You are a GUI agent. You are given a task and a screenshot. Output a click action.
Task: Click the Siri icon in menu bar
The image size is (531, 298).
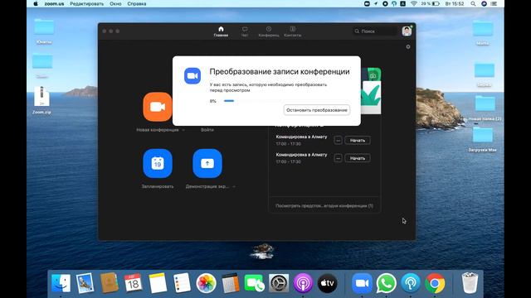[x=484, y=3]
